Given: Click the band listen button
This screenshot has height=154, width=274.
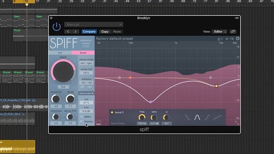Looking at the screenshot, I should (118, 124).
